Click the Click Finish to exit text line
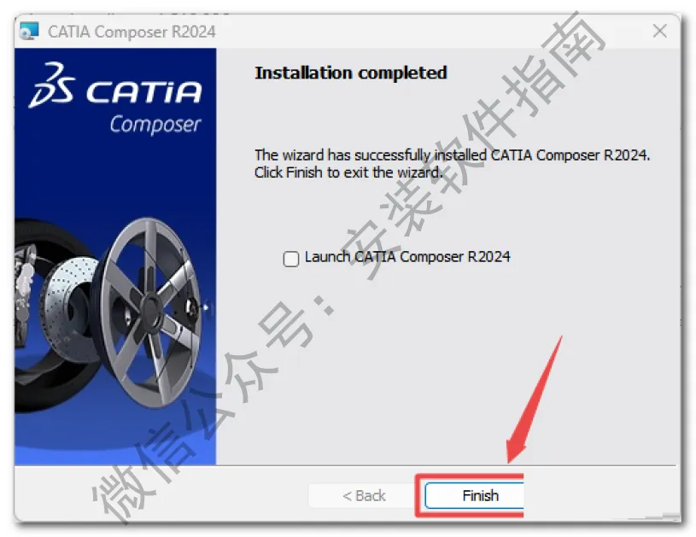696x537 pixels. [x=348, y=172]
